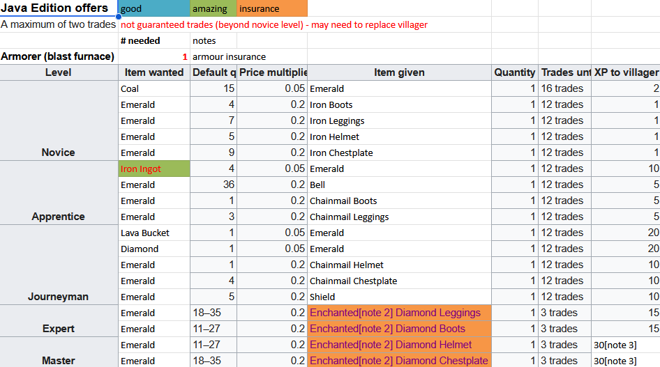Select price multiplier '0.05' in Coal row

coord(272,88)
